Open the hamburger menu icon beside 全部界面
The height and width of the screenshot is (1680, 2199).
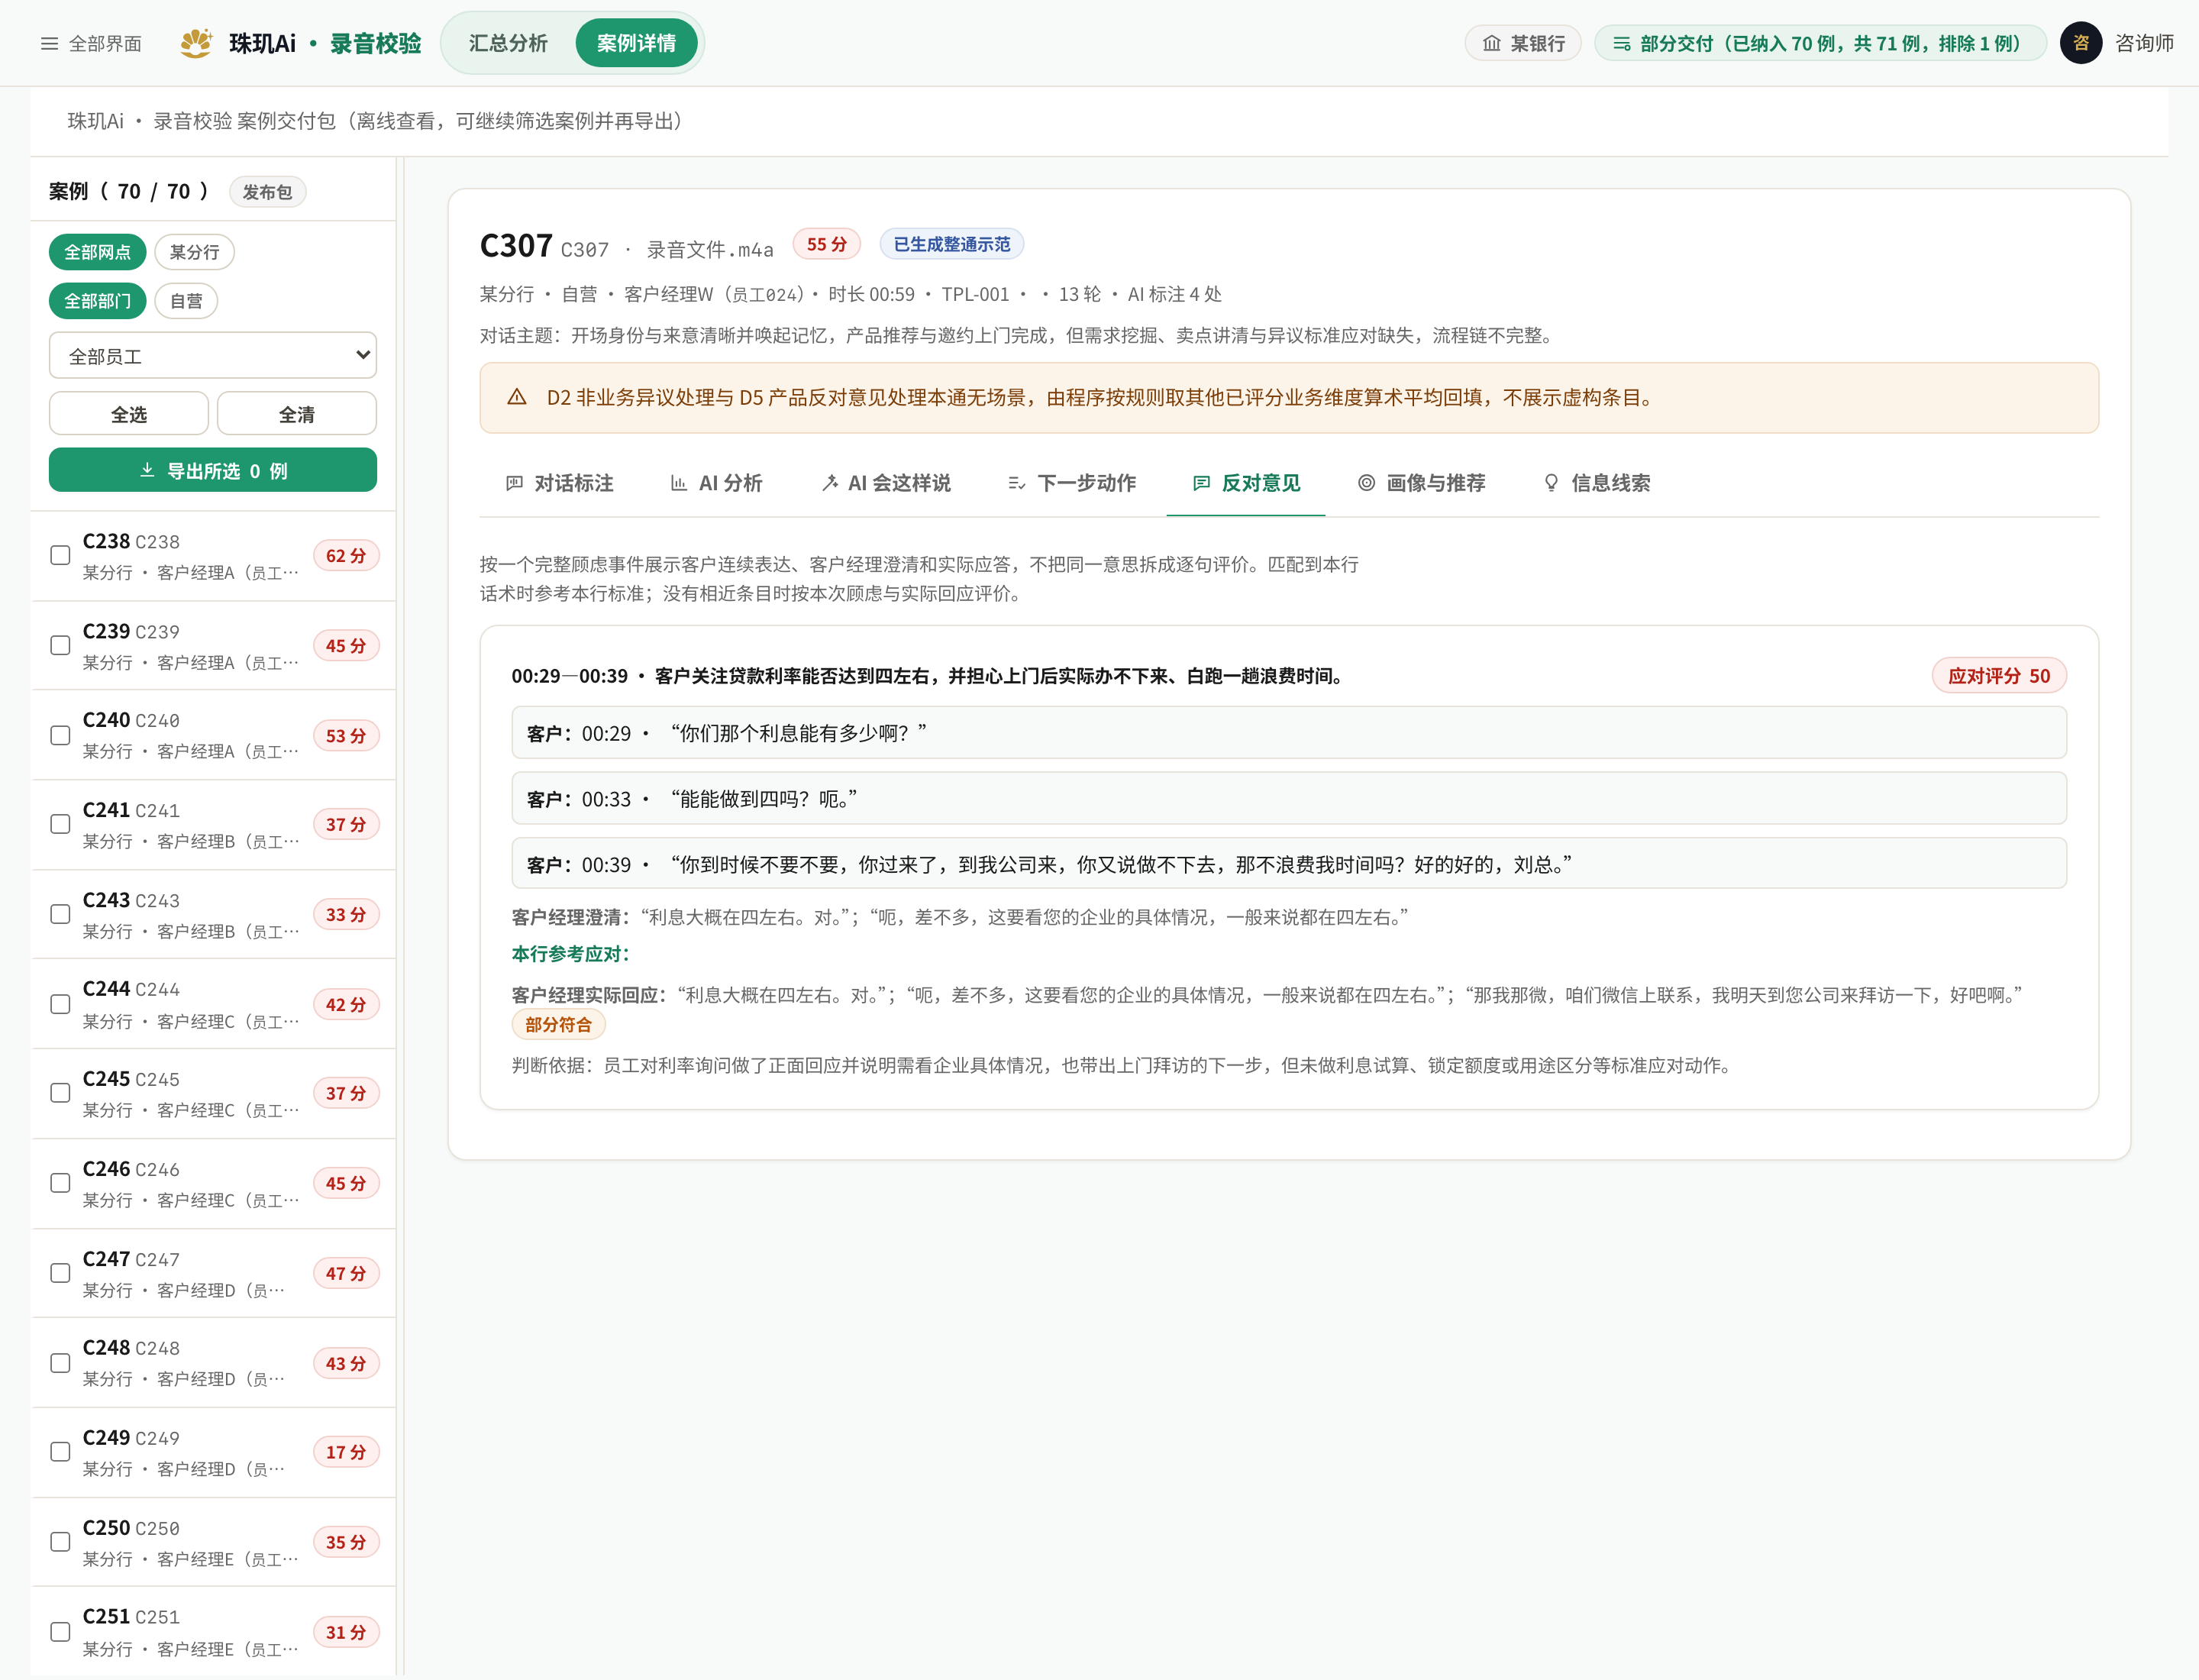pyautogui.click(x=49, y=44)
